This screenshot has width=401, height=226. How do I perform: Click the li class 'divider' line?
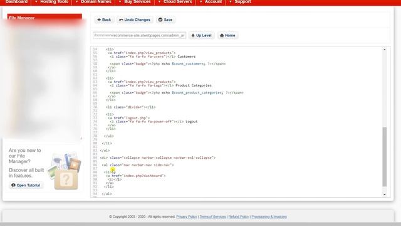point(131,107)
